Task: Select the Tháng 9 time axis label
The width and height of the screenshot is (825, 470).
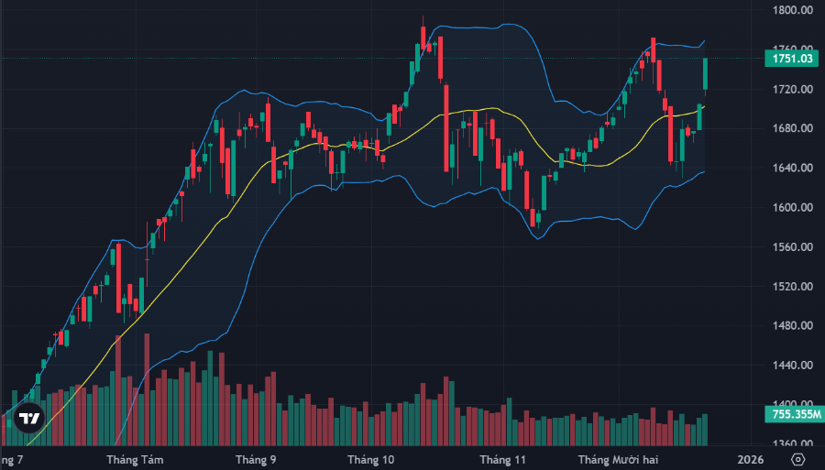Action: coord(256,458)
